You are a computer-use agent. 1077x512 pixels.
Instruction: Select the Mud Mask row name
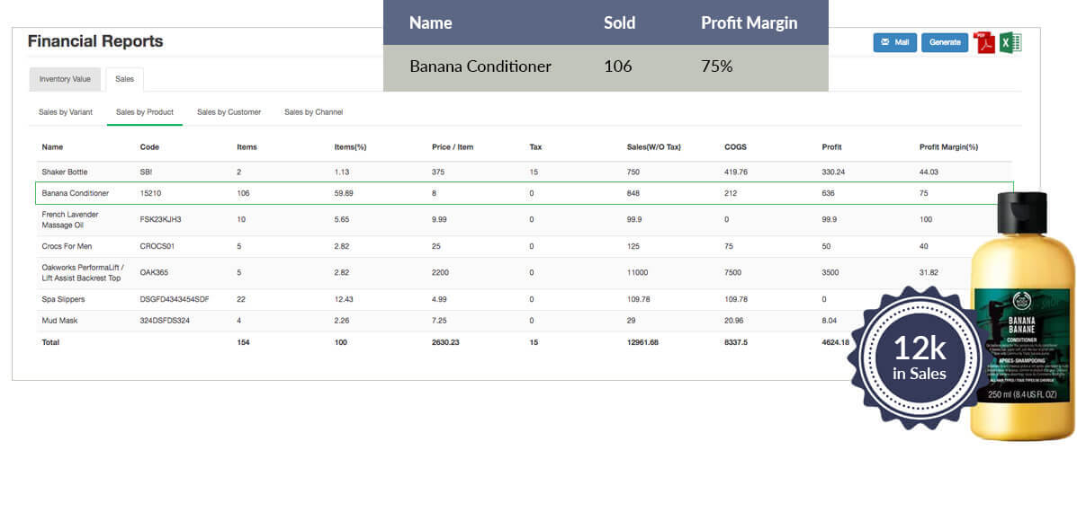tap(59, 320)
